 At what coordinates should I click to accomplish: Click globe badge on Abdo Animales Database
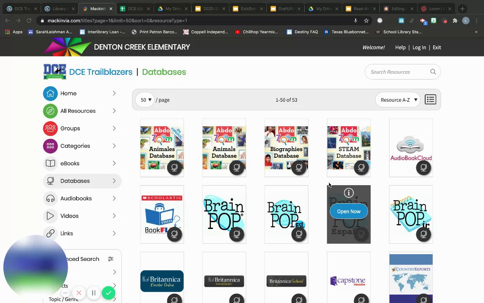pos(174,167)
